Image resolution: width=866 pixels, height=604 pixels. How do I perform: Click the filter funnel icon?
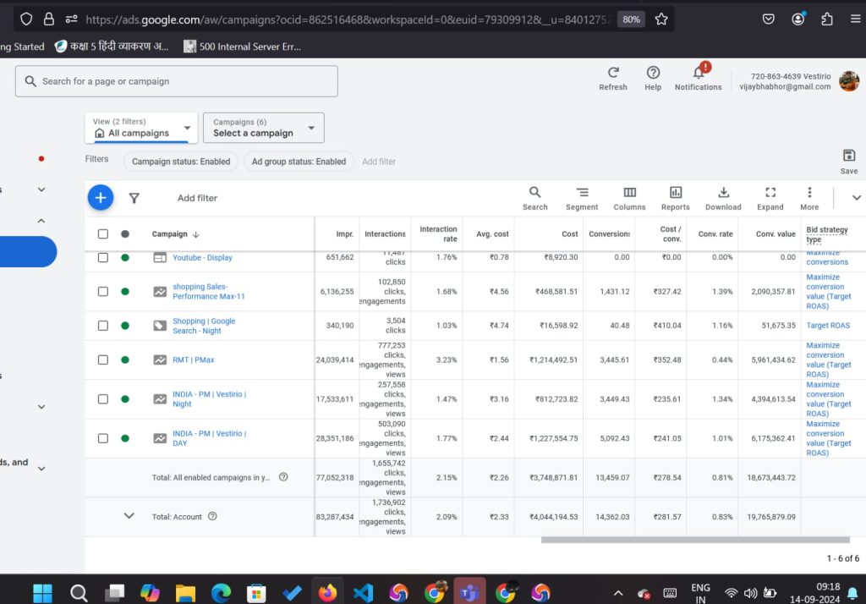pyautogui.click(x=134, y=198)
